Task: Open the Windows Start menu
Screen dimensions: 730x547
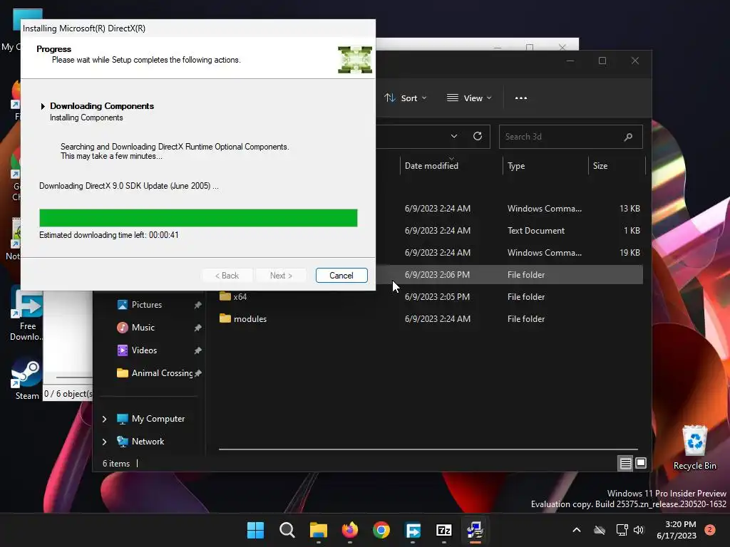Action: click(255, 530)
